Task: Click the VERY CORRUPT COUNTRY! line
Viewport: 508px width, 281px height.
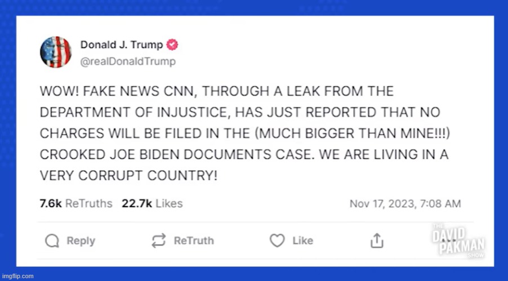Action: pyautogui.click(x=128, y=175)
